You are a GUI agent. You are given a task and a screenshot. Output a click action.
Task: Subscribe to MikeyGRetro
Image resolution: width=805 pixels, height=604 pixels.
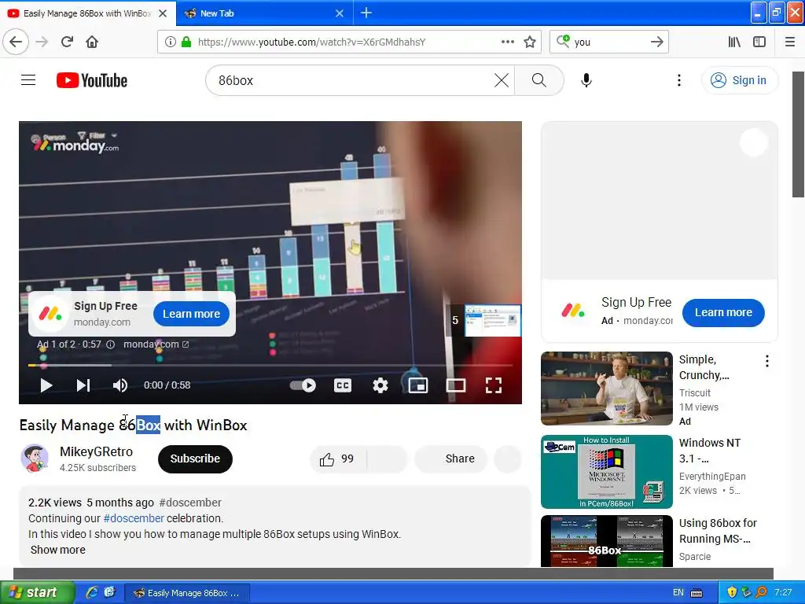[x=195, y=459]
